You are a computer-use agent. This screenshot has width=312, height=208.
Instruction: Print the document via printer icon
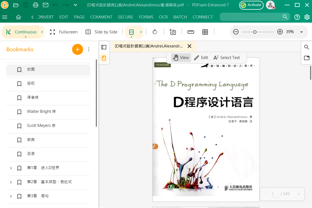[x=36, y=5]
